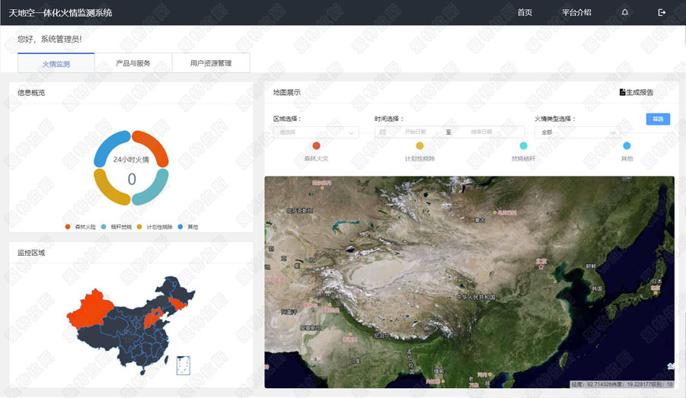Image resolution: width=686 pixels, height=398 pixels.
Task: Open the notification bell in header
Action: [x=625, y=12]
